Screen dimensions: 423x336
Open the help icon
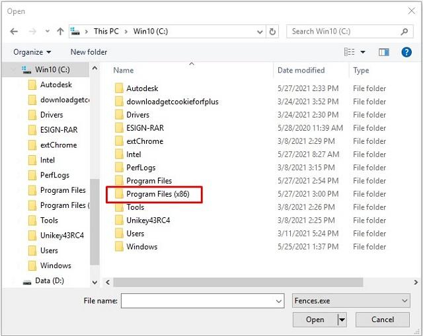pyautogui.click(x=406, y=52)
